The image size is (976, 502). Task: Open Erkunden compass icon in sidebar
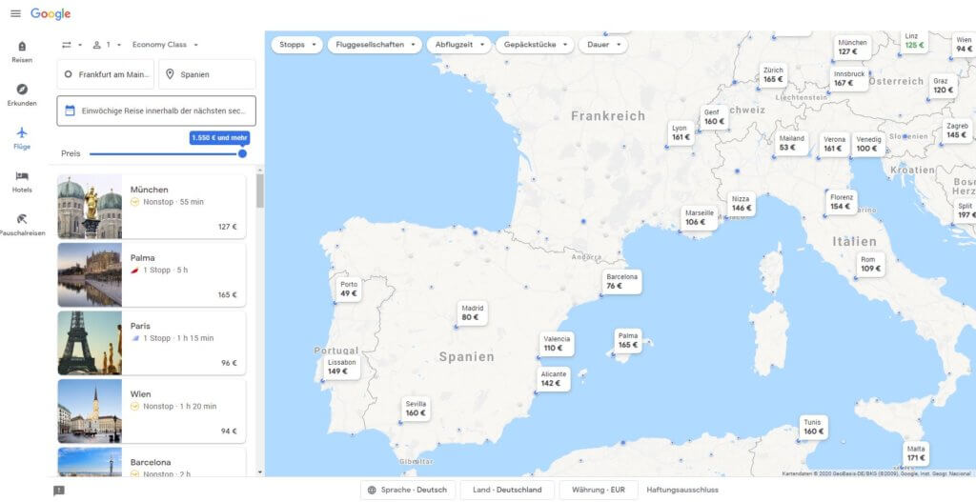pos(22,89)
